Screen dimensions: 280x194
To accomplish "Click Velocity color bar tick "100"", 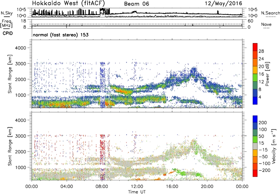I will coord(263,129).
